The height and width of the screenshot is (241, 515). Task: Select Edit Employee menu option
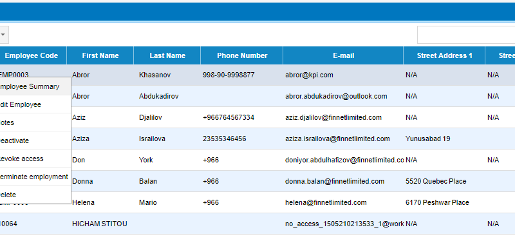tap(35, 104)
